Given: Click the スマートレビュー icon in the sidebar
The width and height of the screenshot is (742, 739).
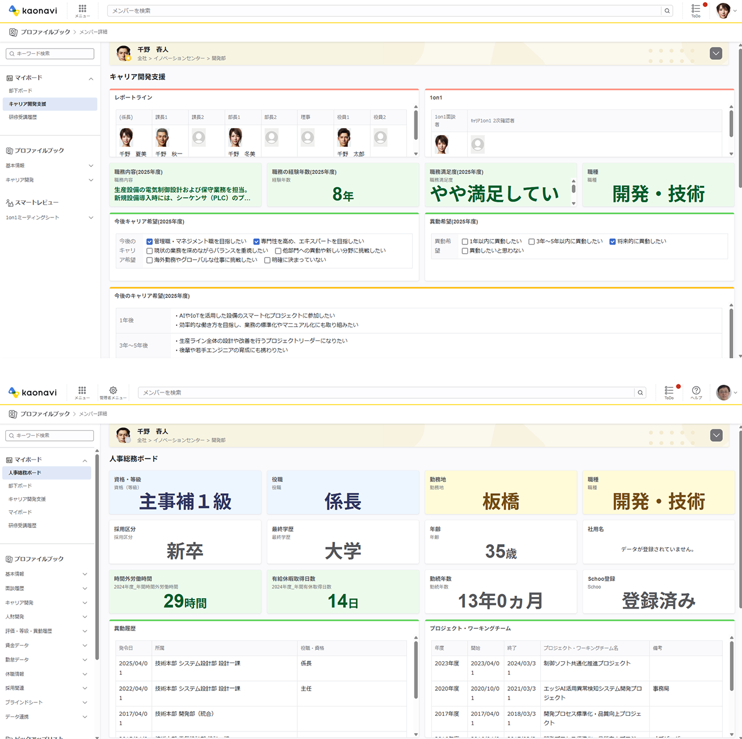Looking at the screenshot, I should point(10,203).
